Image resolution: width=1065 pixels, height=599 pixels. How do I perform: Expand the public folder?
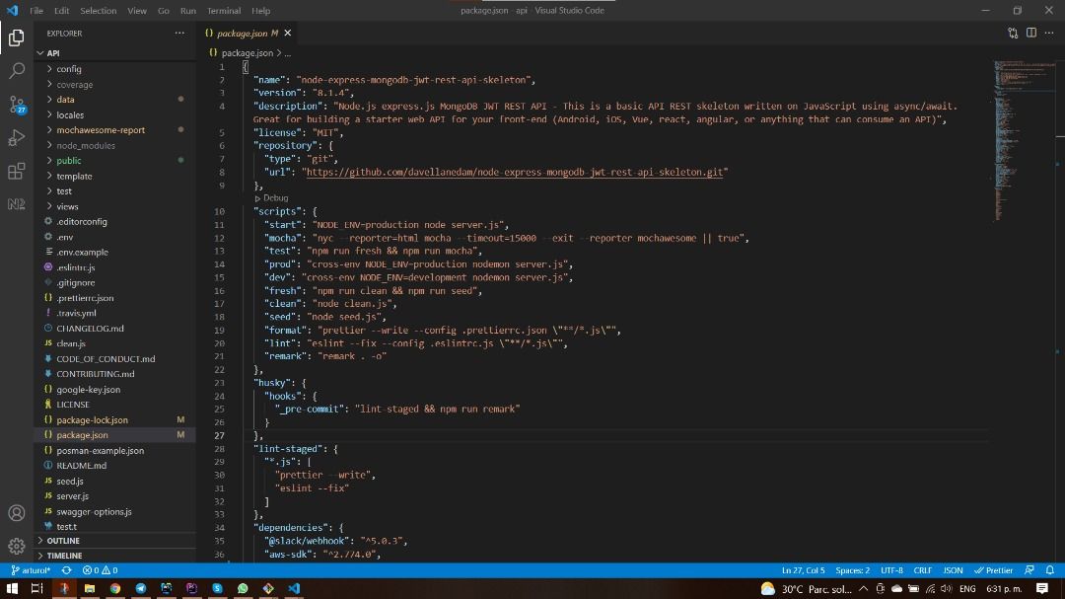115,161
